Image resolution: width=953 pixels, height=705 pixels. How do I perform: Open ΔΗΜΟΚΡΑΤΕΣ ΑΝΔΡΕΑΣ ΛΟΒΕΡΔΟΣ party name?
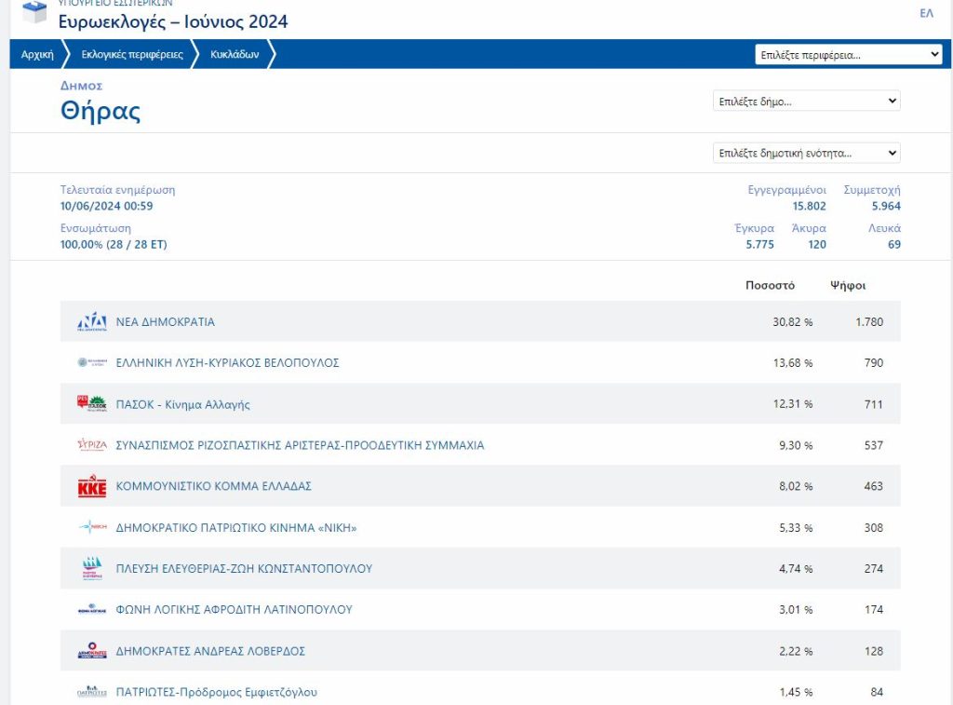pyautogui.click(x=210, y=651)
